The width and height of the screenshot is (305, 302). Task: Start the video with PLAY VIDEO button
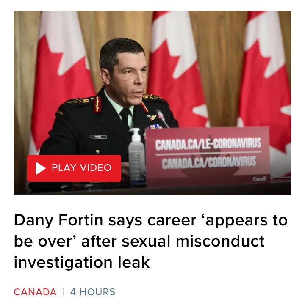coord(74,168)
